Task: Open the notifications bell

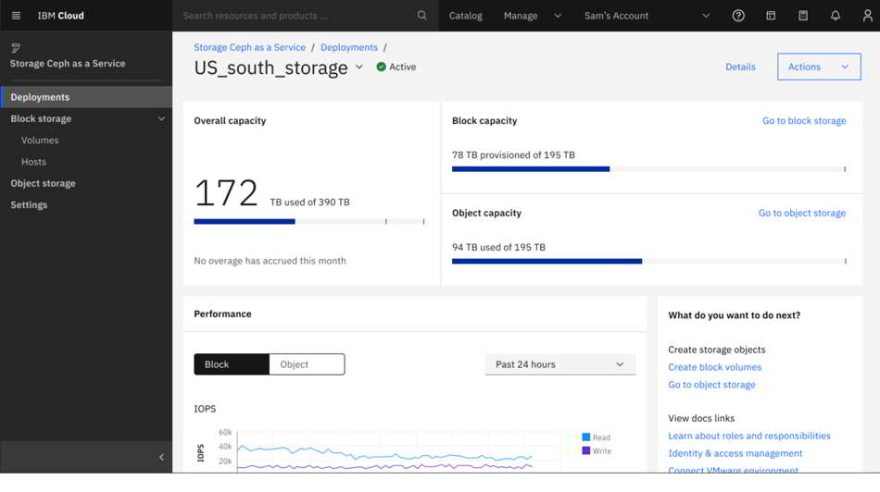Action: point(836,16)
